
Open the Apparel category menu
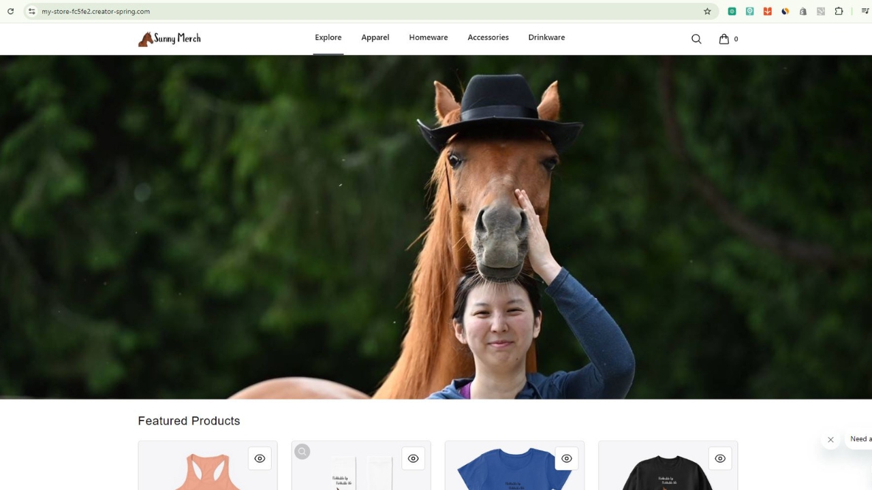pyautogui.click(x=375, y=37)
